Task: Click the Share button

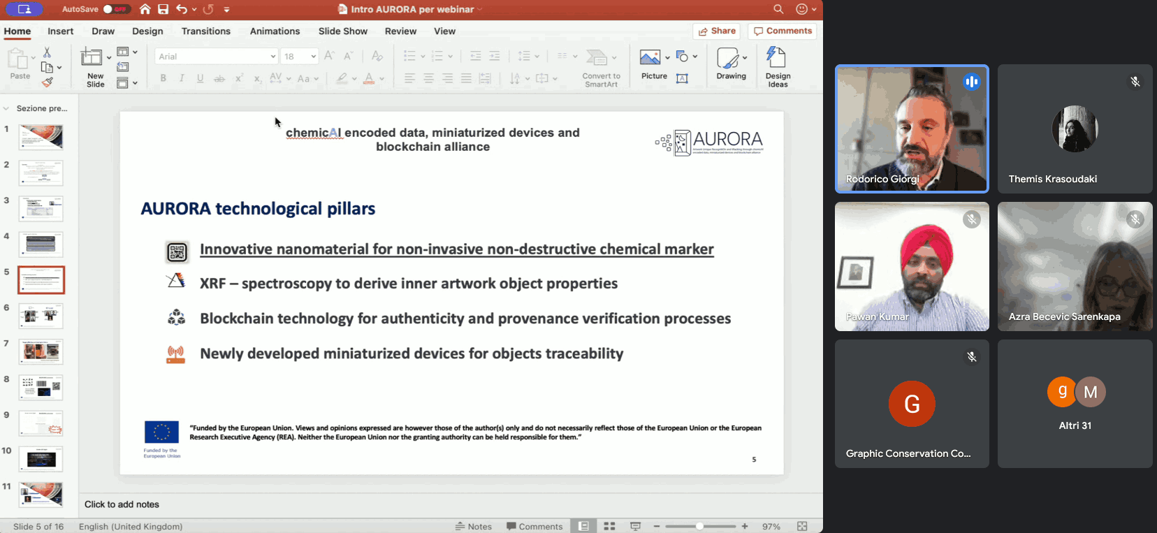Action: coord(716,31)
